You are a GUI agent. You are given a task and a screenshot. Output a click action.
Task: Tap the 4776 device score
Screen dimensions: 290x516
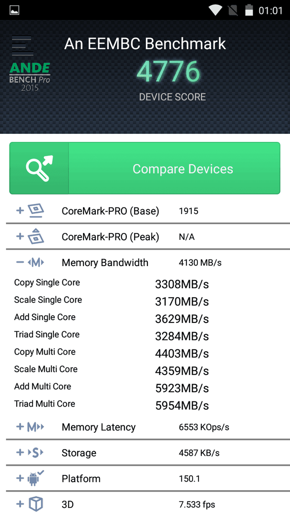click(168, 72)
